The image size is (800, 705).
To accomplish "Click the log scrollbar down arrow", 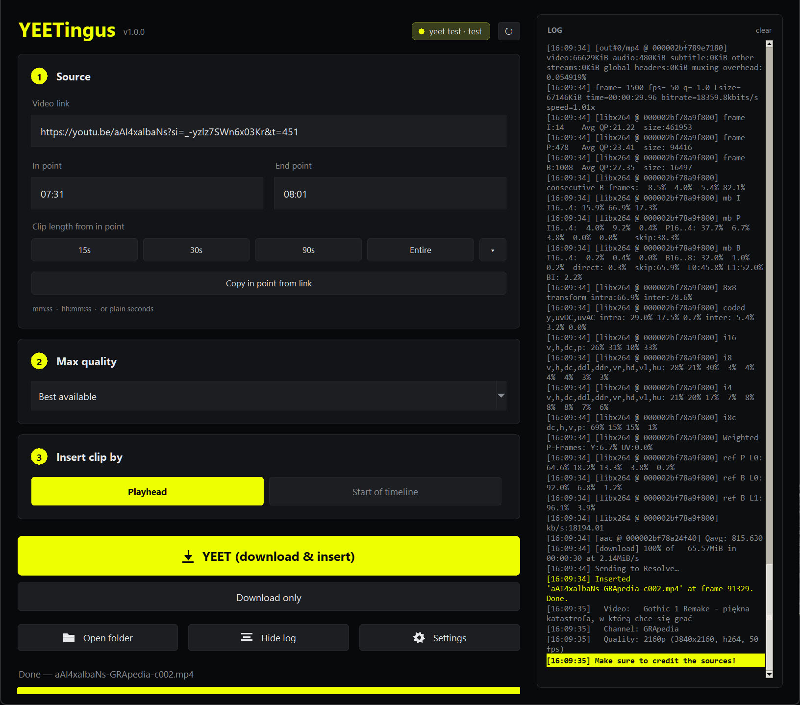I will click(769, 675).
